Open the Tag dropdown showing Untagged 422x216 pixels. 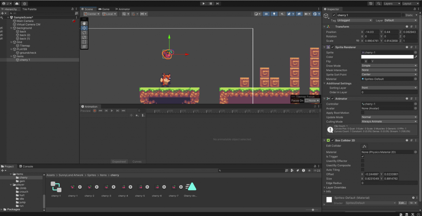click(x=354, y=21)
